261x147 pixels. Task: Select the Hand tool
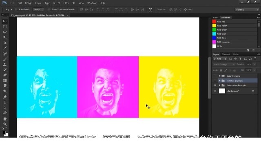(x=5, y=119)
